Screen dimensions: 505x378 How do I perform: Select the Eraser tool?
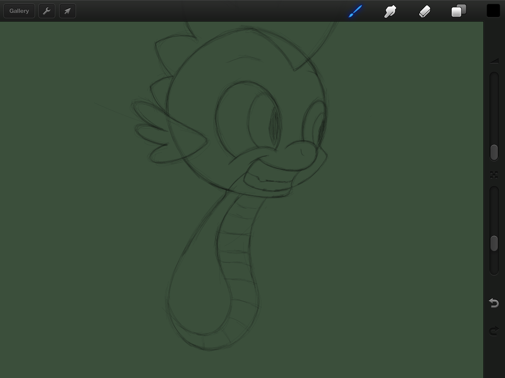pos(425,11)
